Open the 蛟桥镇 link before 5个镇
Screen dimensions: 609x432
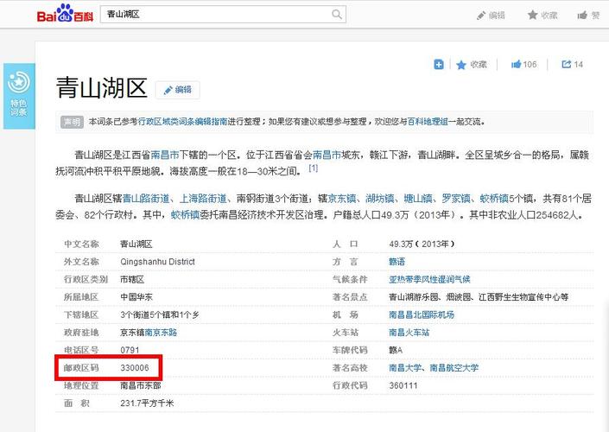pos(494,199)
